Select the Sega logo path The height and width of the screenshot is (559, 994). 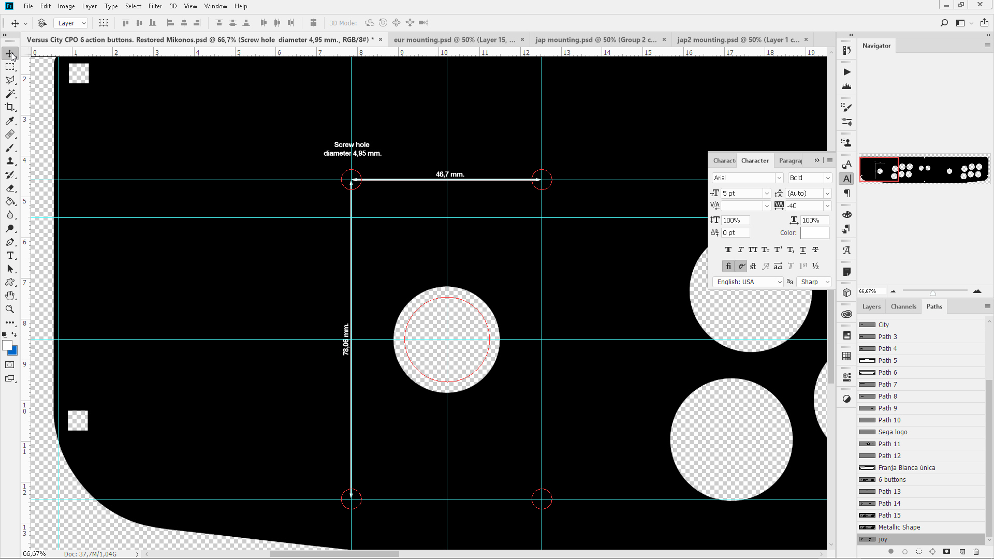893,432
